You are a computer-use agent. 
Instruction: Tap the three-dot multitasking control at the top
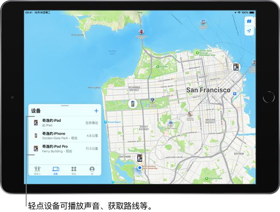coord(140,12)
